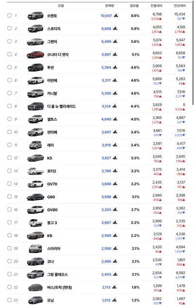Screen dimensions: 195x305
Task: Open the bar chart icon for 쏘렌토
Action: coord(116,16)
